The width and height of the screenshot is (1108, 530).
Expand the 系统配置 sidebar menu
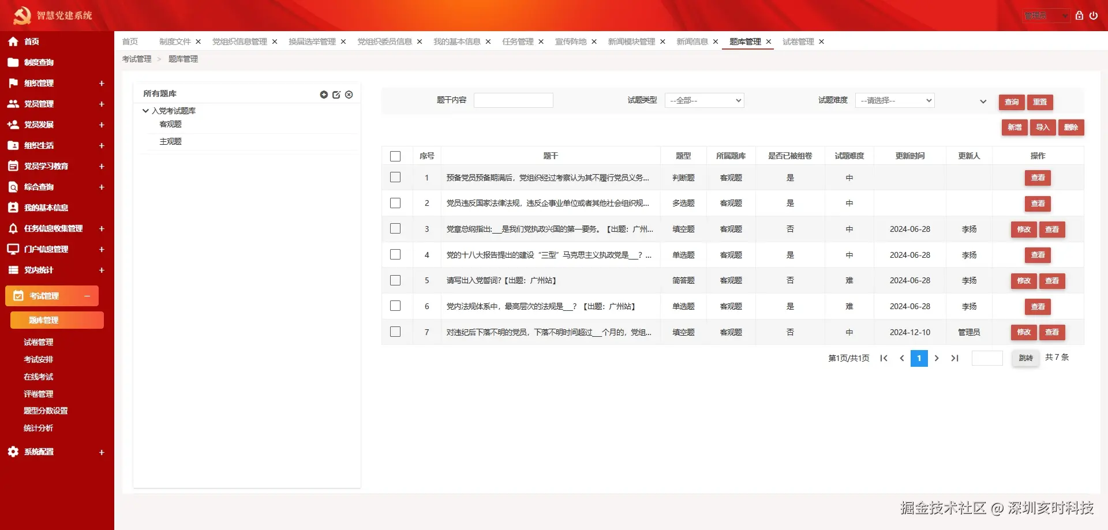(x=102, y=452)
